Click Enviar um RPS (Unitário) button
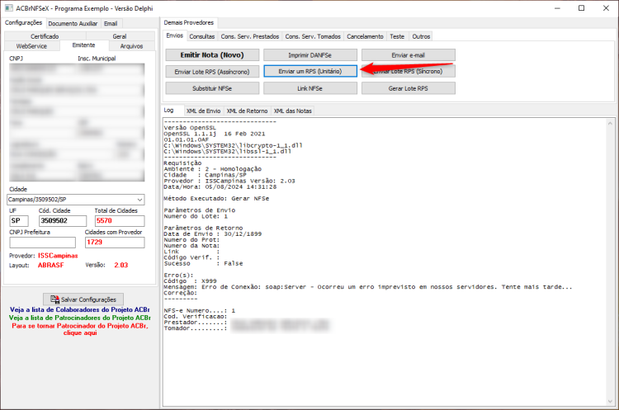 (310, 72)
